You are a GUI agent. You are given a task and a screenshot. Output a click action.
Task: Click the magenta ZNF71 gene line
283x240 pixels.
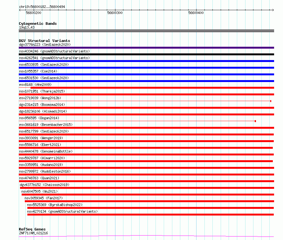146,236
